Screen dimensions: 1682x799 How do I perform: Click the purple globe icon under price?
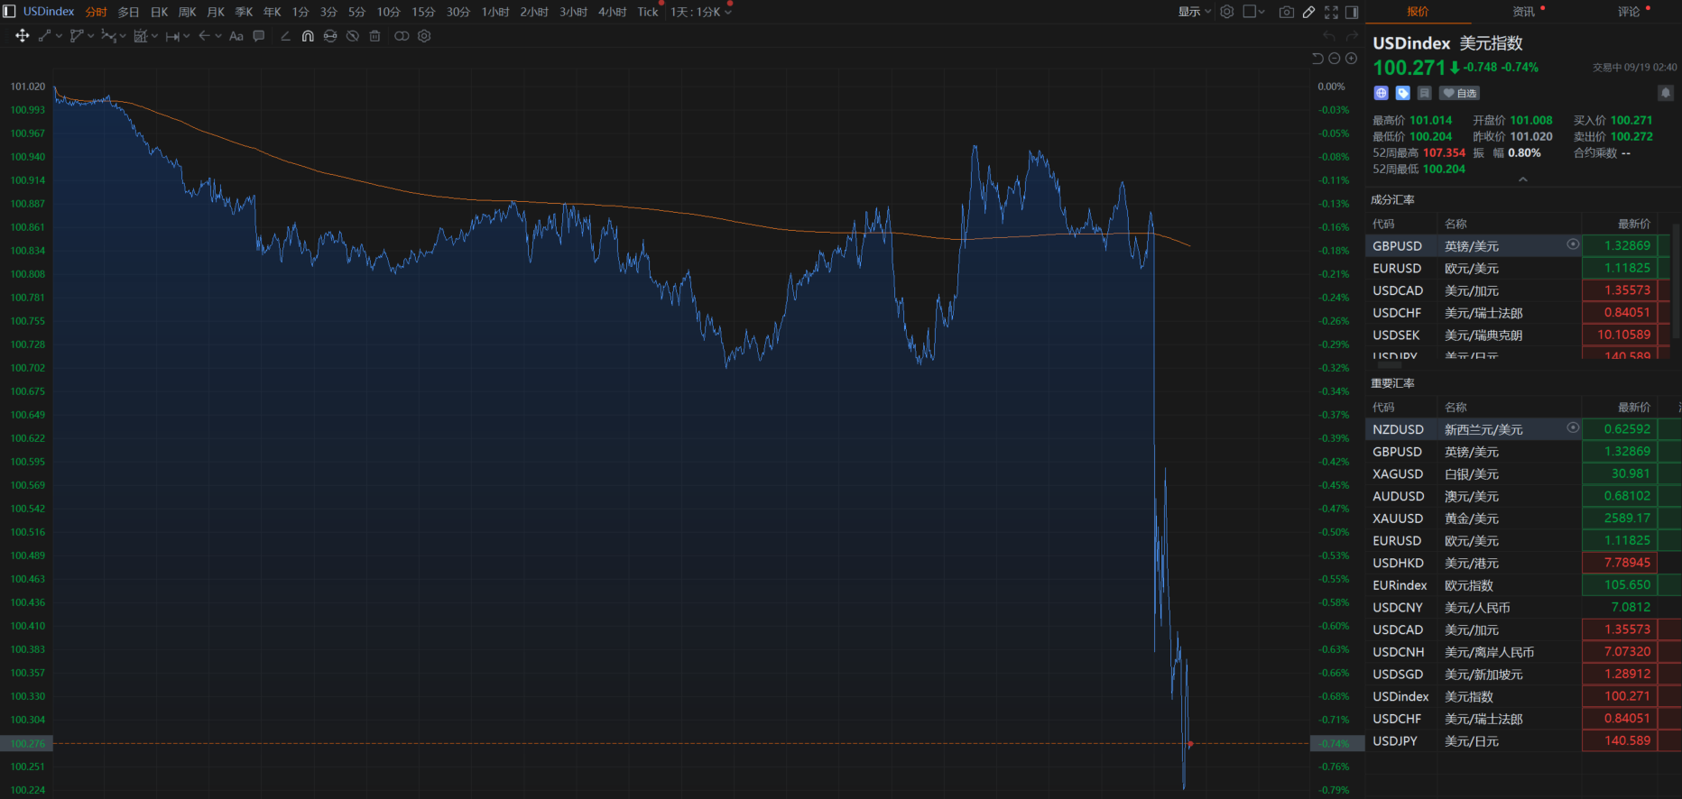pyautogui.click(x=1382, y=93)
